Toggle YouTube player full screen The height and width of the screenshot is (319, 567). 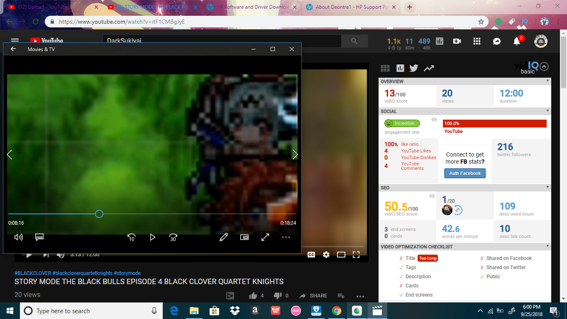click(x=356, y=255)
